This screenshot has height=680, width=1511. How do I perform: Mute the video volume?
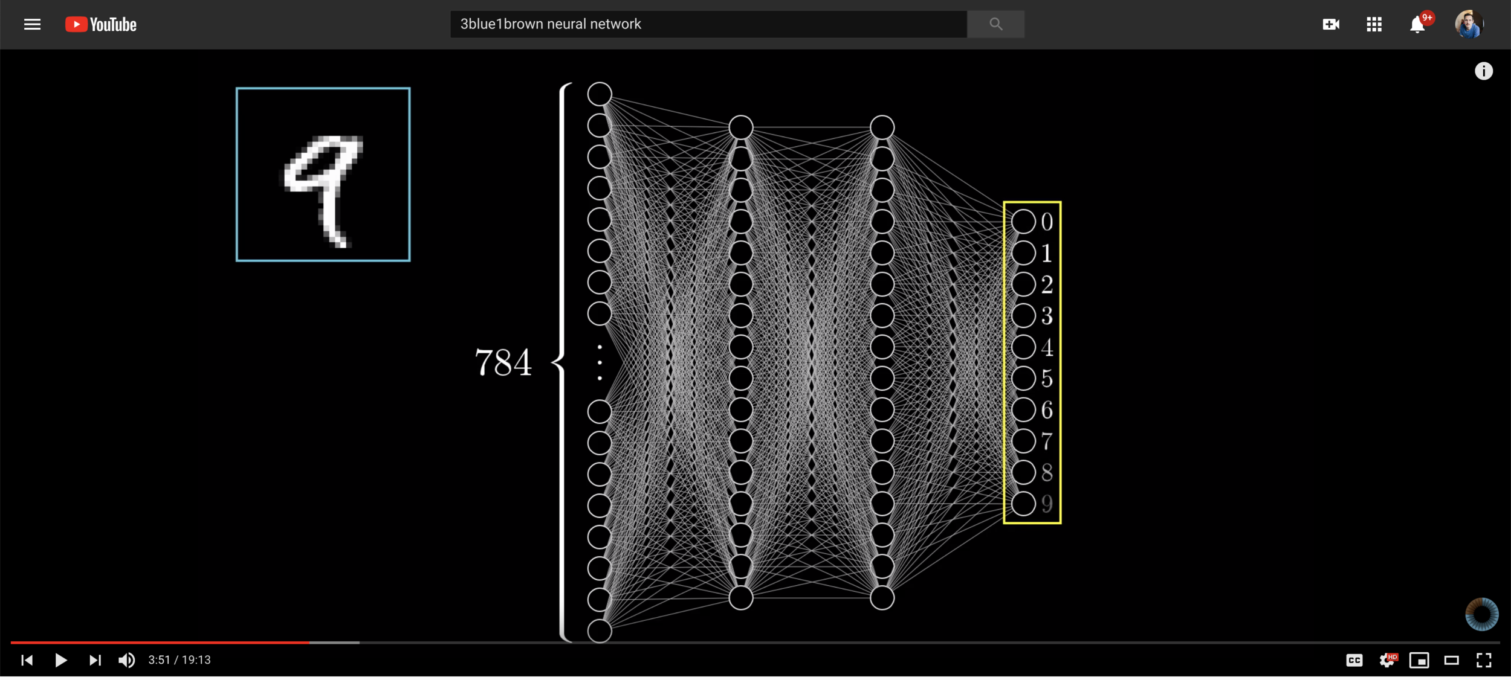click(127, 660)
